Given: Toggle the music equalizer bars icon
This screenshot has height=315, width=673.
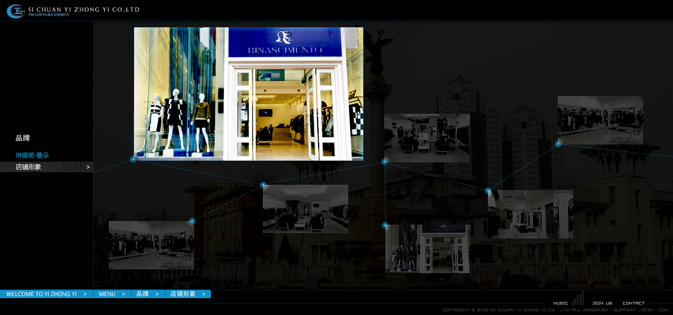Looking at the screenshot, I should click(x=578, y=298).
